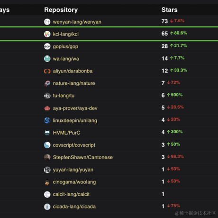Click the kcl-lang/kcl avatar icon
Image resolution: width=218 pixels, height=218 pixels.
(47, 34)
